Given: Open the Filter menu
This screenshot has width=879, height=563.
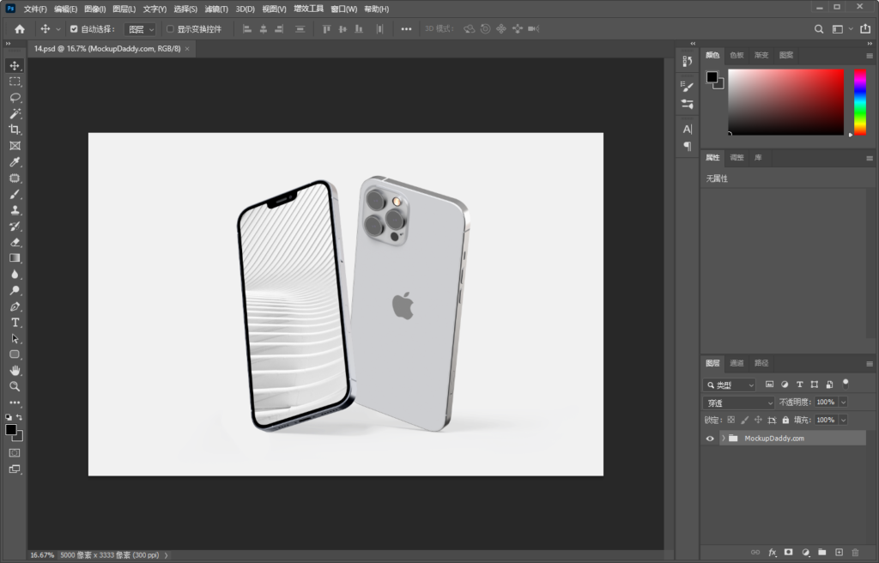Looking at the screenshot, I should click(x=216, y=9).
